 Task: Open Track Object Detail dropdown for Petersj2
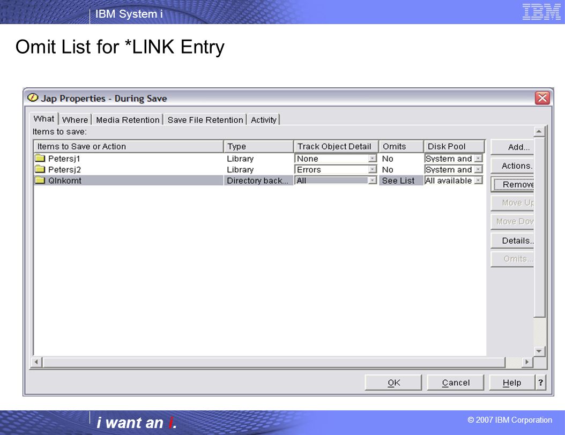(372, 169)
